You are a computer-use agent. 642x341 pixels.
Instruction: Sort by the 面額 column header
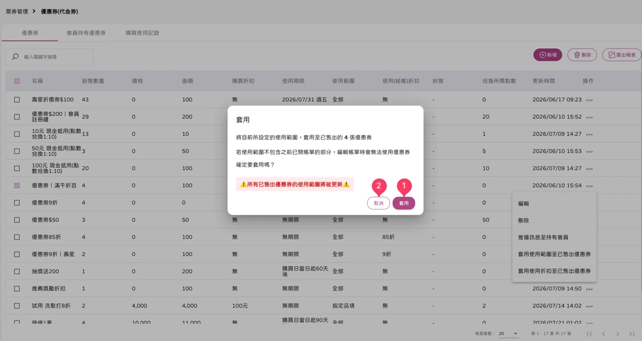[188, 81]
